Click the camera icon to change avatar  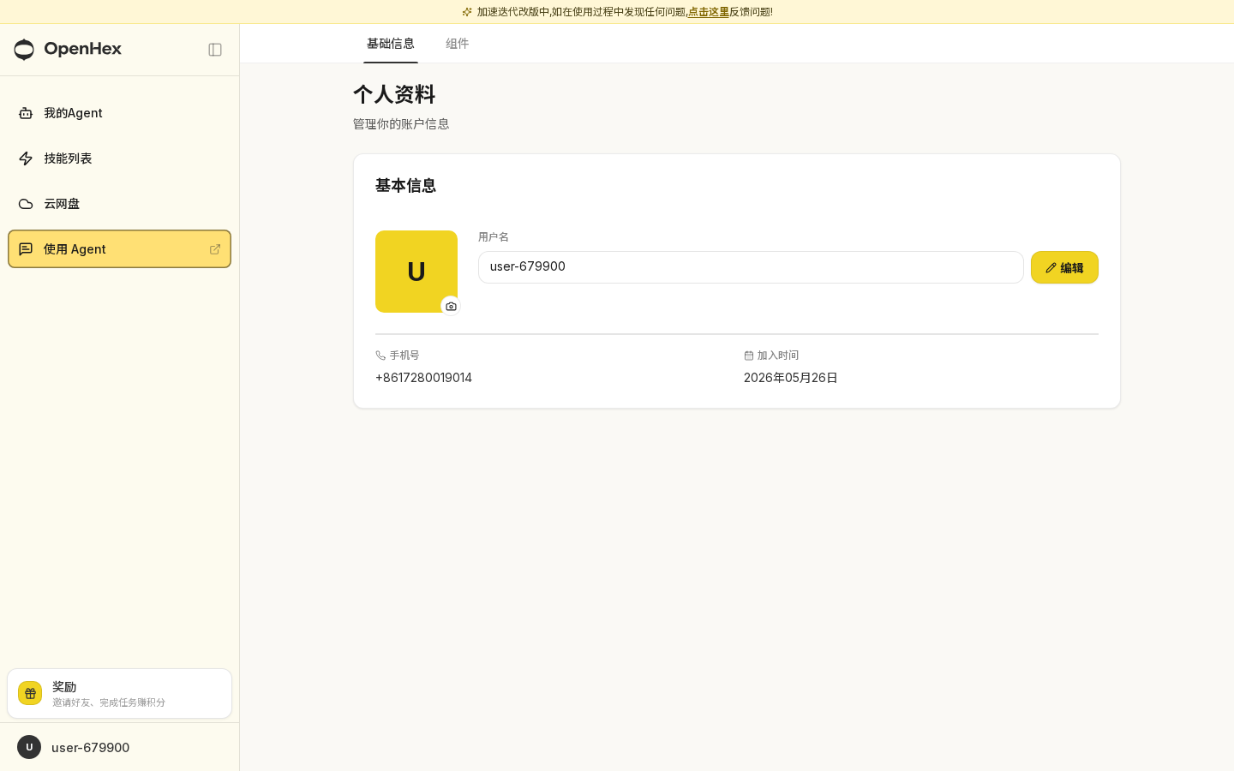451,306
